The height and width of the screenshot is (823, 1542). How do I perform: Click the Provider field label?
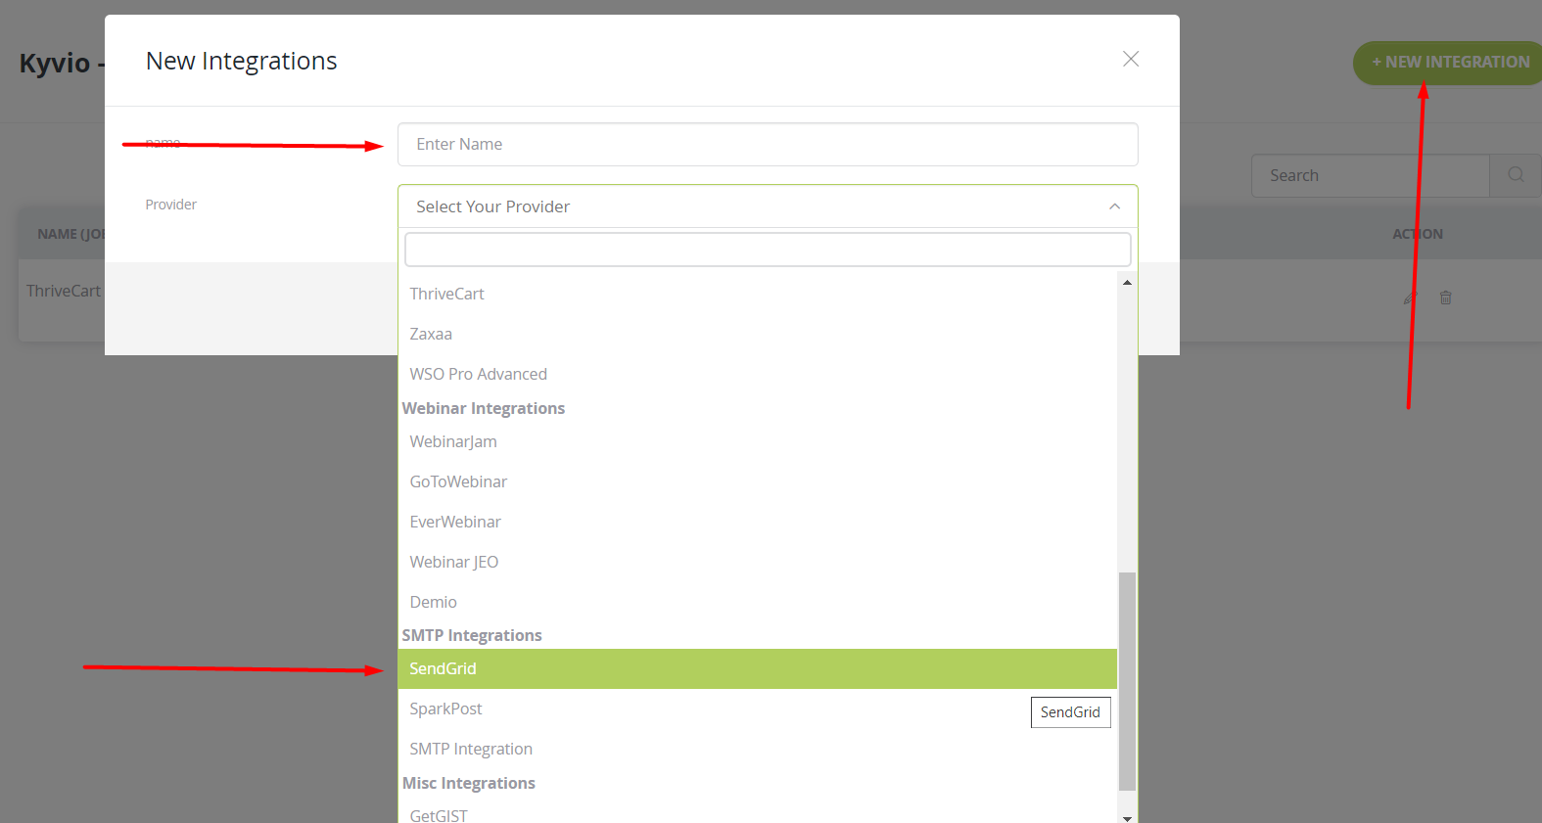(x=171, y=205)
